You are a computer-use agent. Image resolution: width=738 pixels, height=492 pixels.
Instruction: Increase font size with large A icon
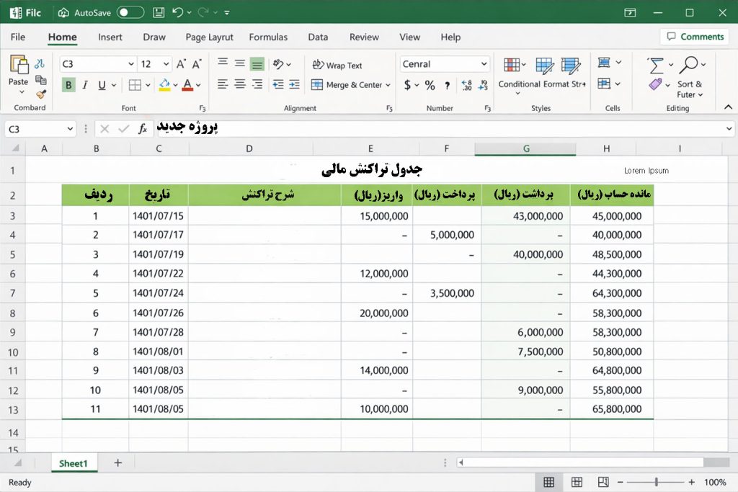point(181,64)
